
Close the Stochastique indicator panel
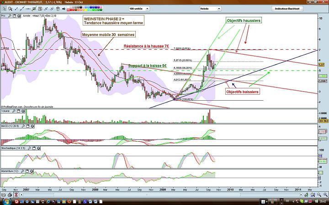(38, 148)
